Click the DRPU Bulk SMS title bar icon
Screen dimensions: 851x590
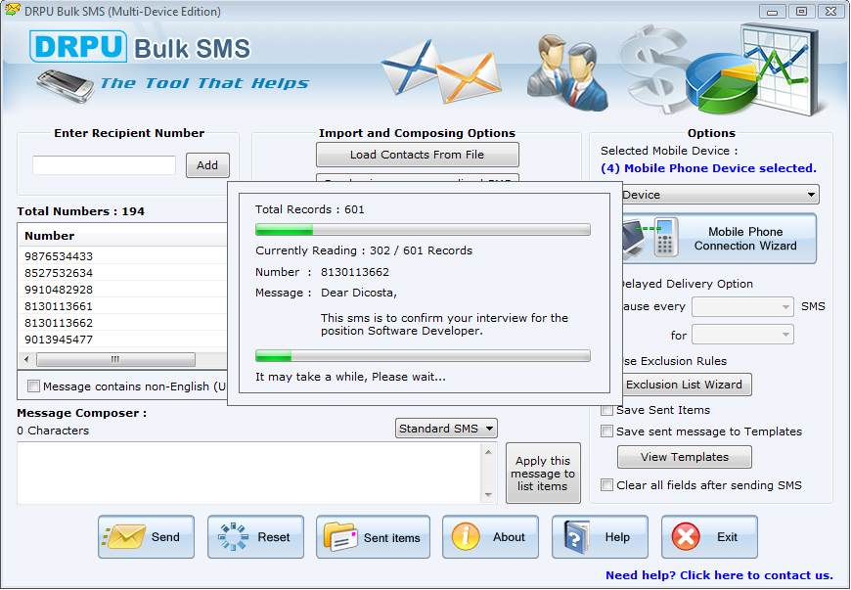tap(12, 11)
